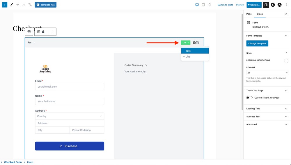Open the Form Highlight Color swatch

286,61
